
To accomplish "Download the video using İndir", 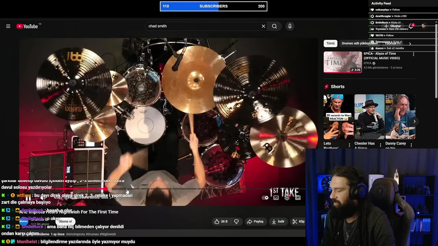I will [x=278, y=221].
